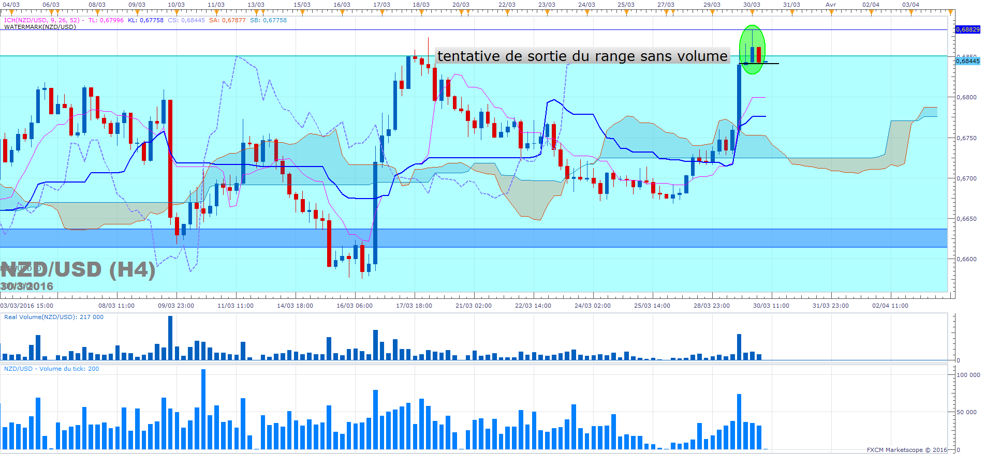Open the orange event marker under 15/03
The height and width of the screenshot is (454, 985).
(x=302, y=12)
